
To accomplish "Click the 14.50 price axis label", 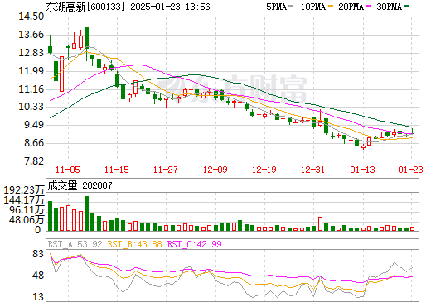I will pyautogui.click(x=31, y=17).
